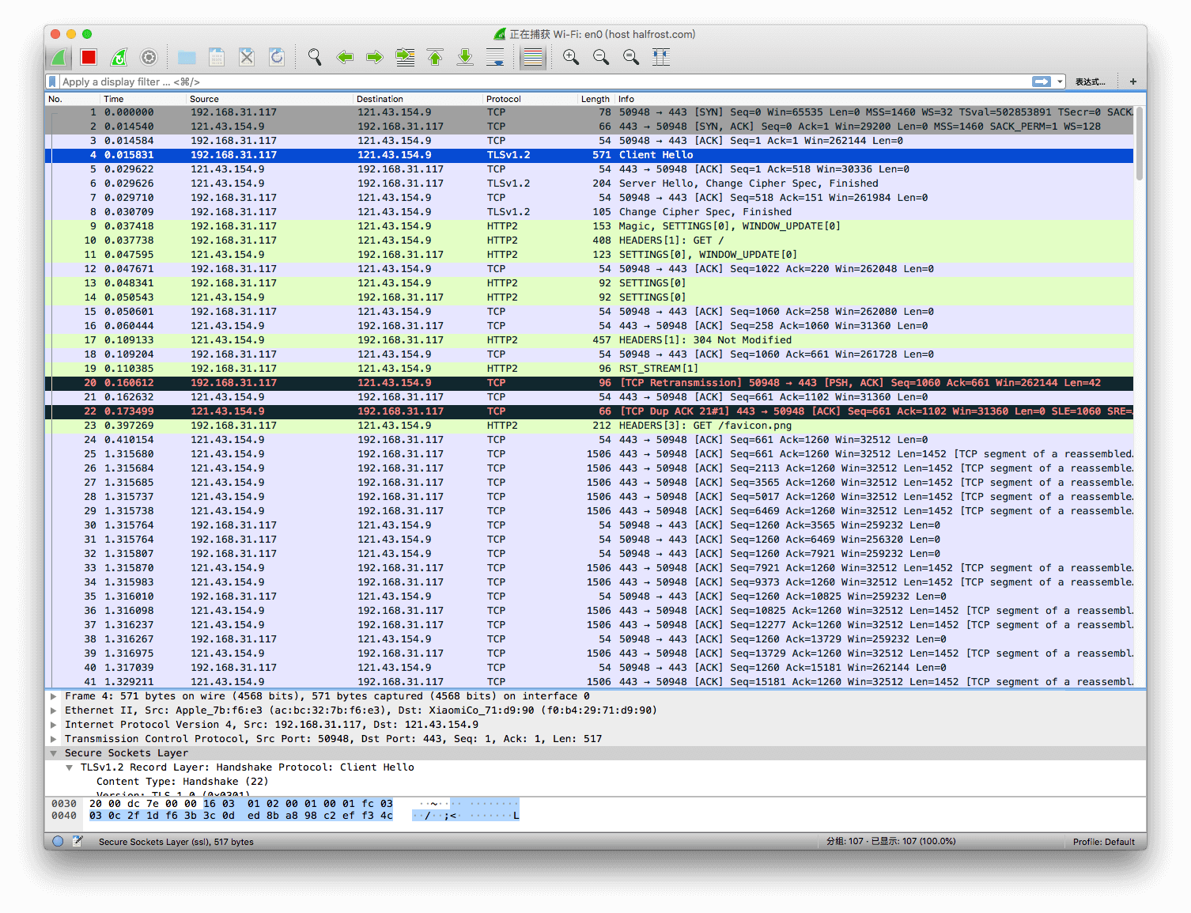Stop the running capture with red square

click(89, 57)
